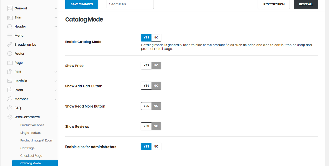This screenshot has width=329, height=166.
Task: Click the Enable also for administrators label
Action: pos(91,147)
